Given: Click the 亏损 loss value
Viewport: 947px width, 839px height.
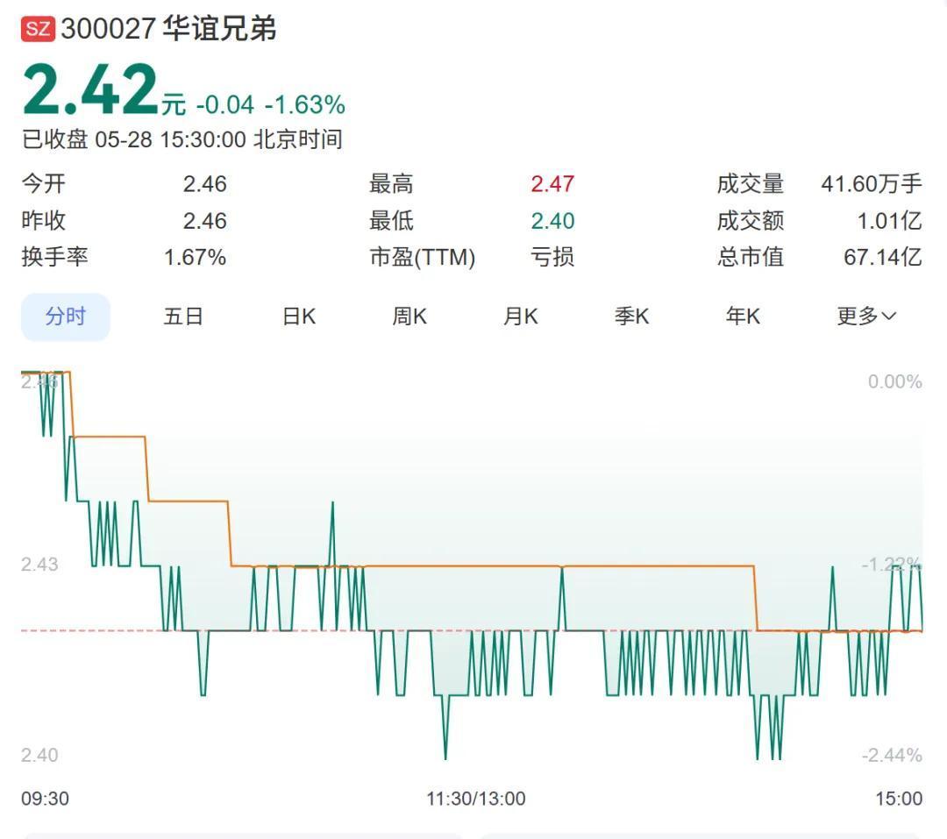Looking at the screenshot, I should pos(552,258).
